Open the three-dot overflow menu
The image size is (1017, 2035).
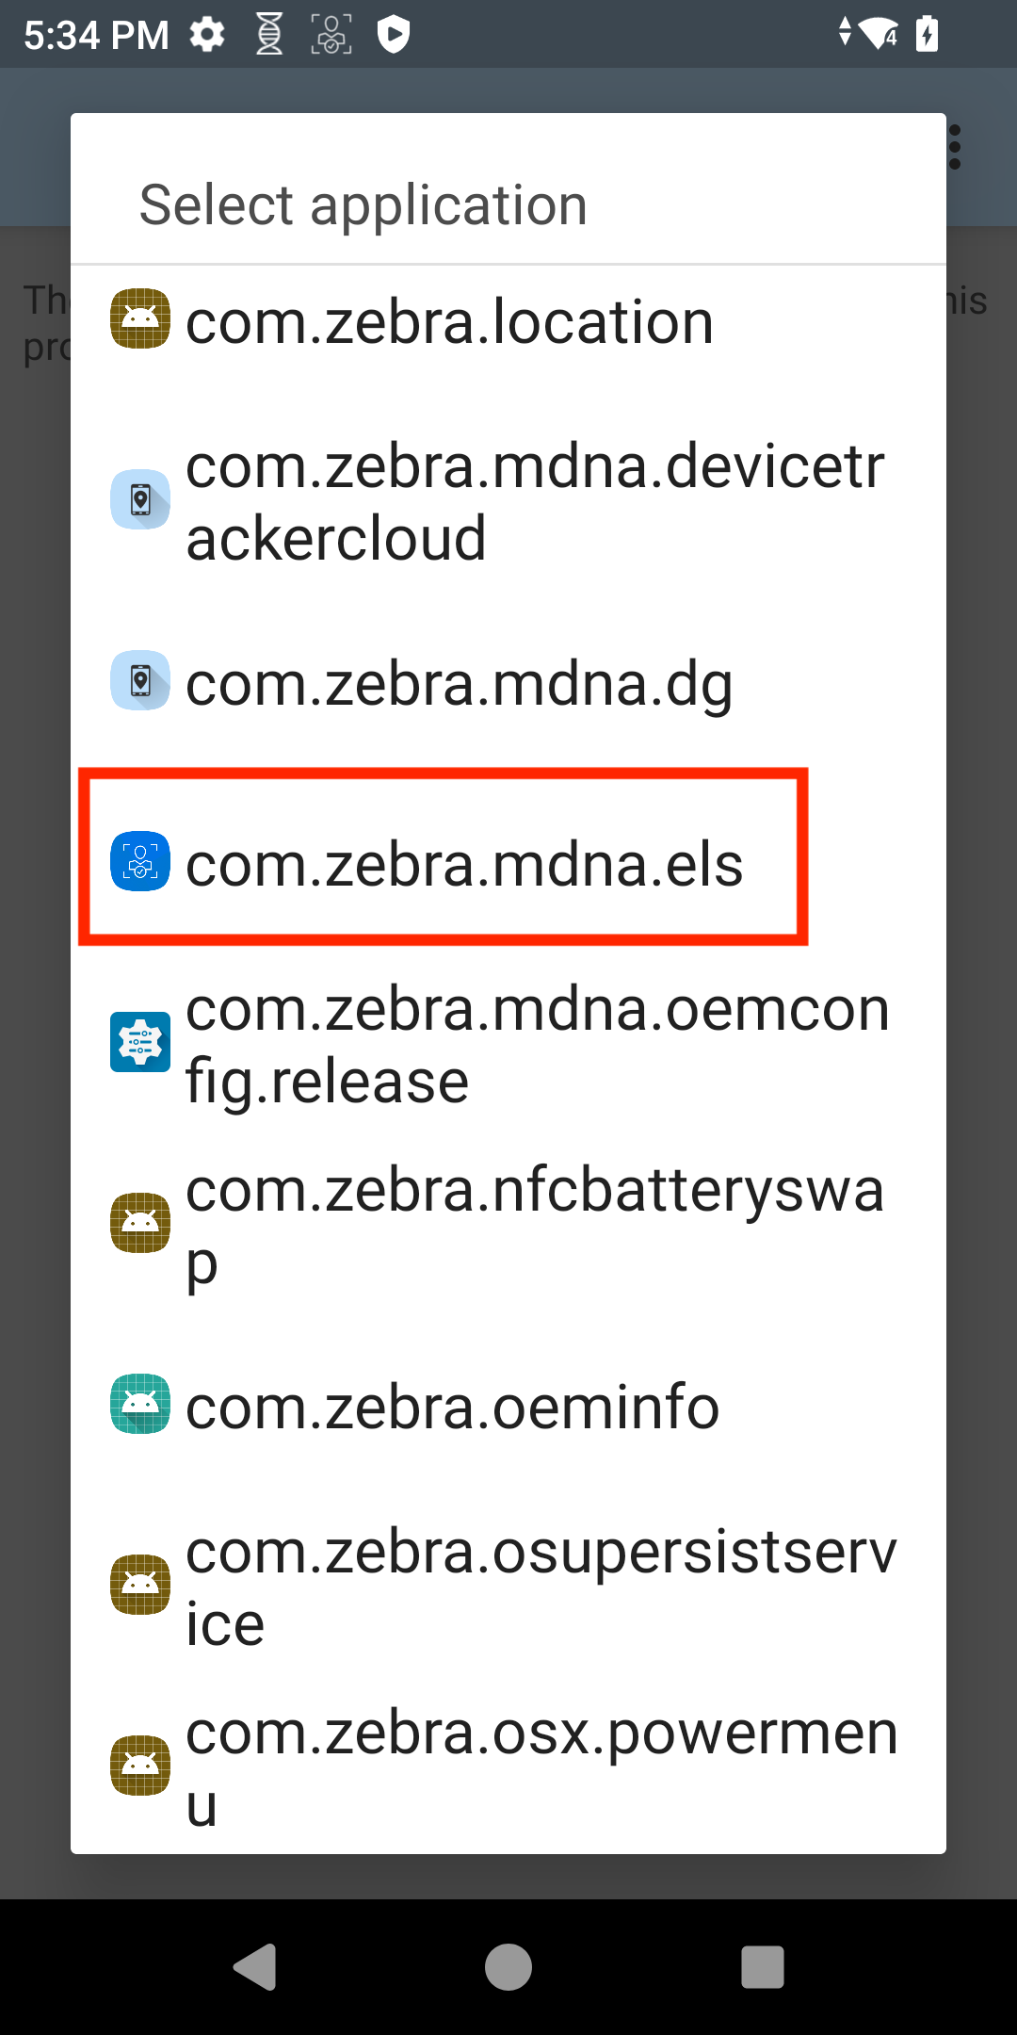[x=955, y=147]
